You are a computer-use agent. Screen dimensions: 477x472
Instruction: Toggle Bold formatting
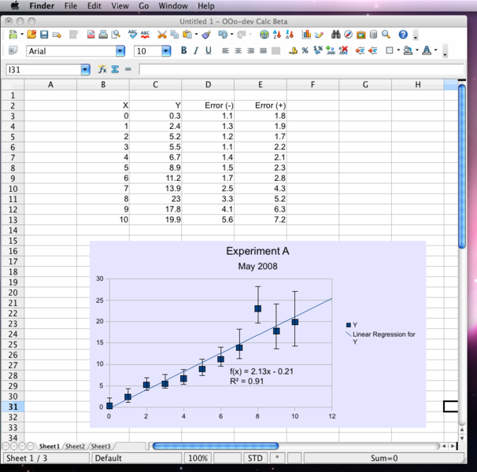coord(184,51)
